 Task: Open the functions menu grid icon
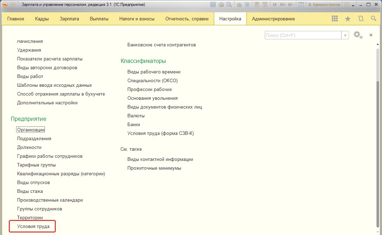[335, 19]
